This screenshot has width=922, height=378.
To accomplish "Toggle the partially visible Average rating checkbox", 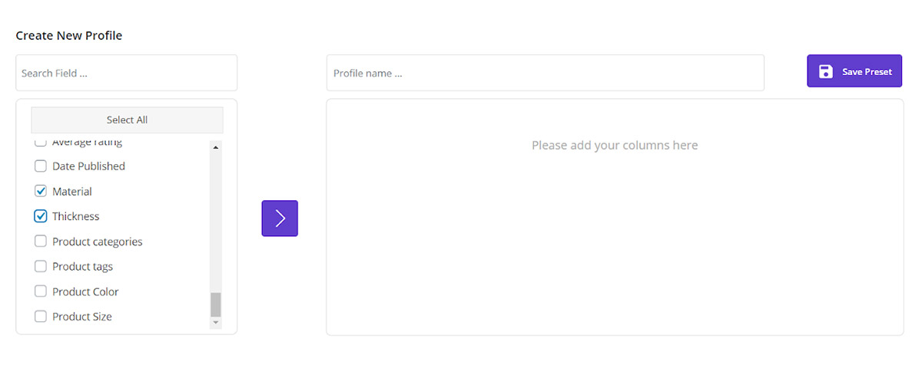I will (41, 143).
